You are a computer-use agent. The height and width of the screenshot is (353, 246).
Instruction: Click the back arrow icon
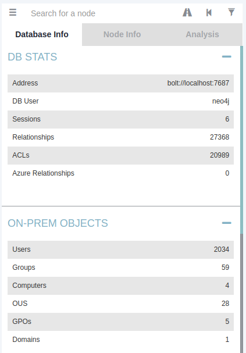point(209,13)
